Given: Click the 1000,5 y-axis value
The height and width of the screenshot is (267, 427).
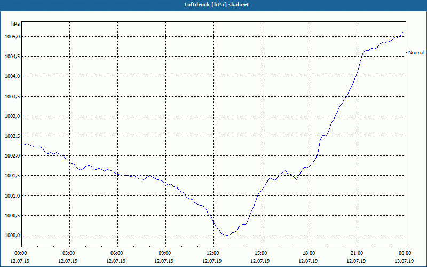Looking at the screenshot, I should pyautogui.click(x=12, y=216).
